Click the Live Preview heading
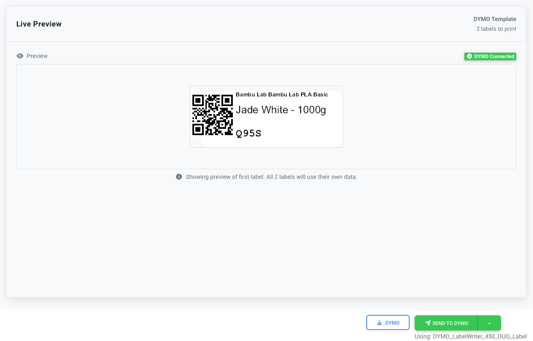This screenshot has width=533, height=341. (x=39, y=24)
